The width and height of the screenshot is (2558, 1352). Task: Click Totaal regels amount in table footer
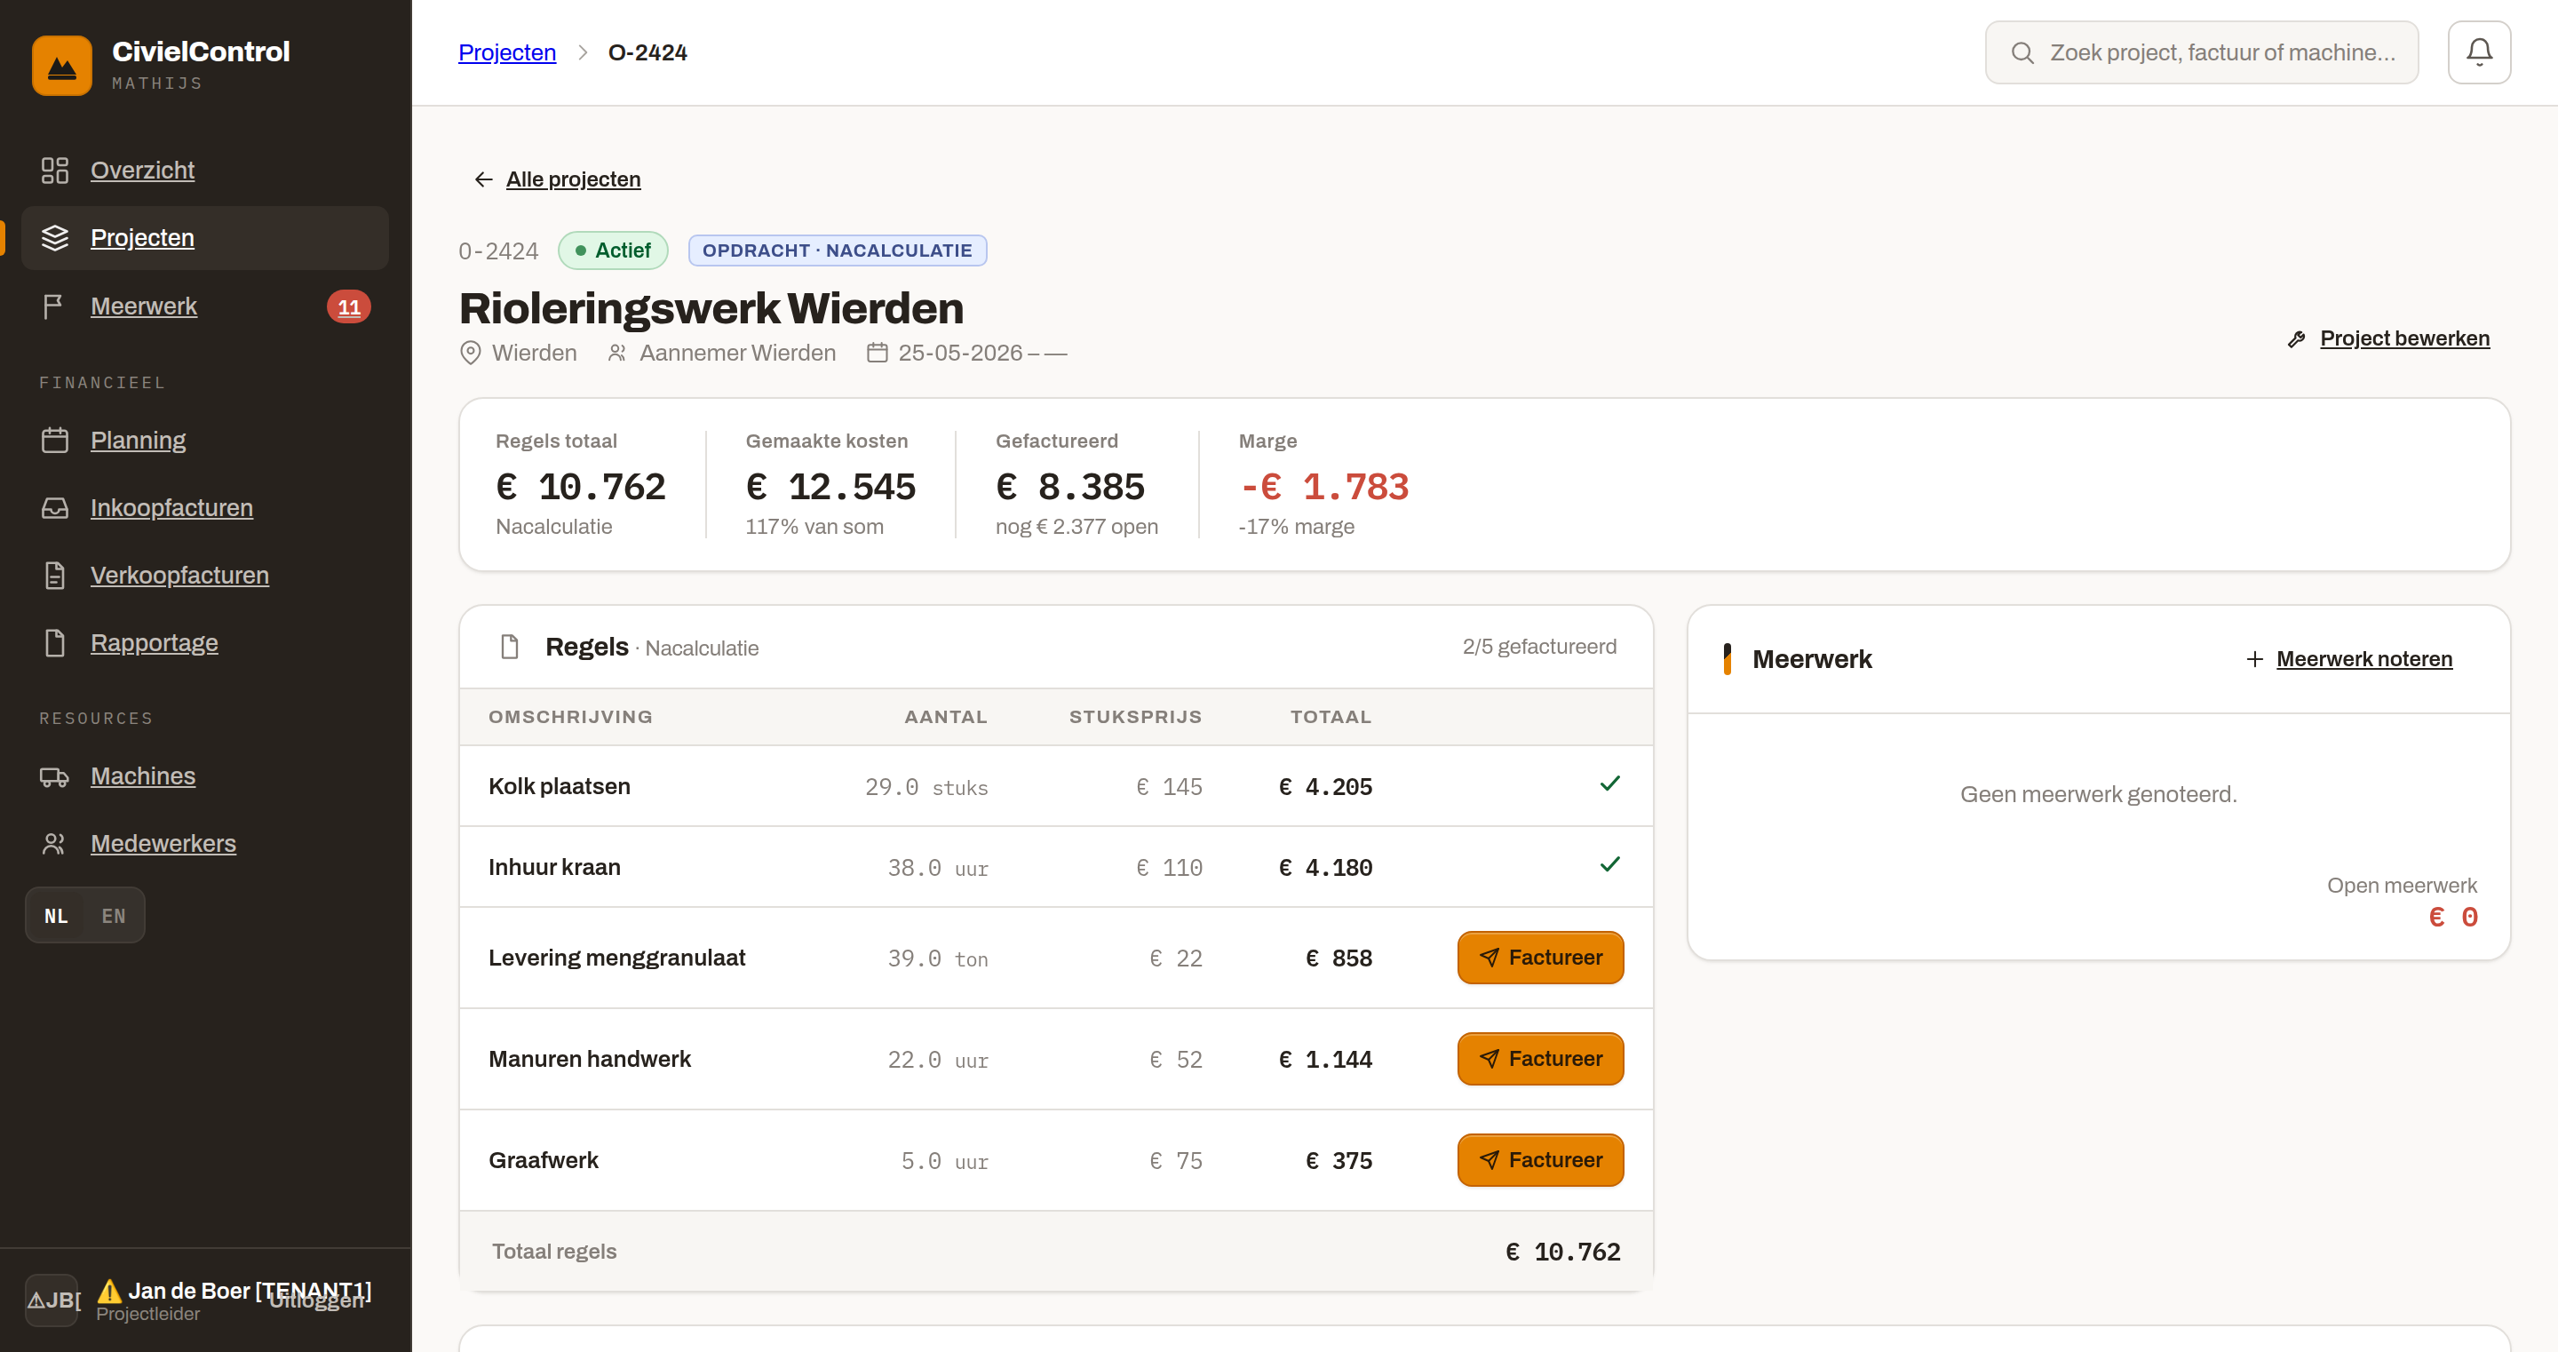pos(1563,1252)
